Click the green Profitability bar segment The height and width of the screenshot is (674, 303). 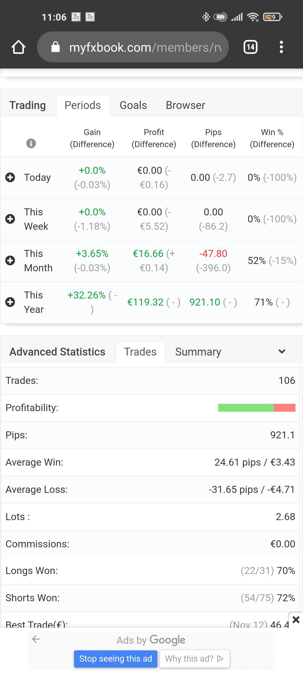point(246,408)
